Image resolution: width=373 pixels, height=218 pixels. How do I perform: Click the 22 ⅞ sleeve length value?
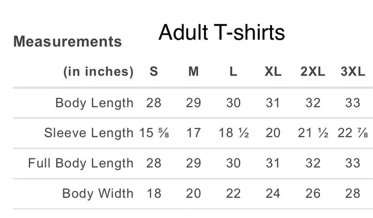point(353,133)
